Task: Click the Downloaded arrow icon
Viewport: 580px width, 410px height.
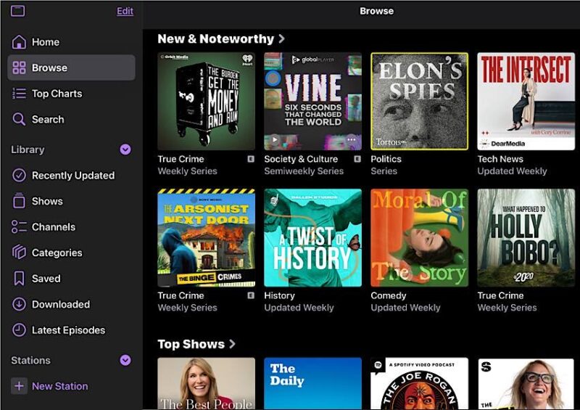Action: pyautogui.click(x=19, y=304)
